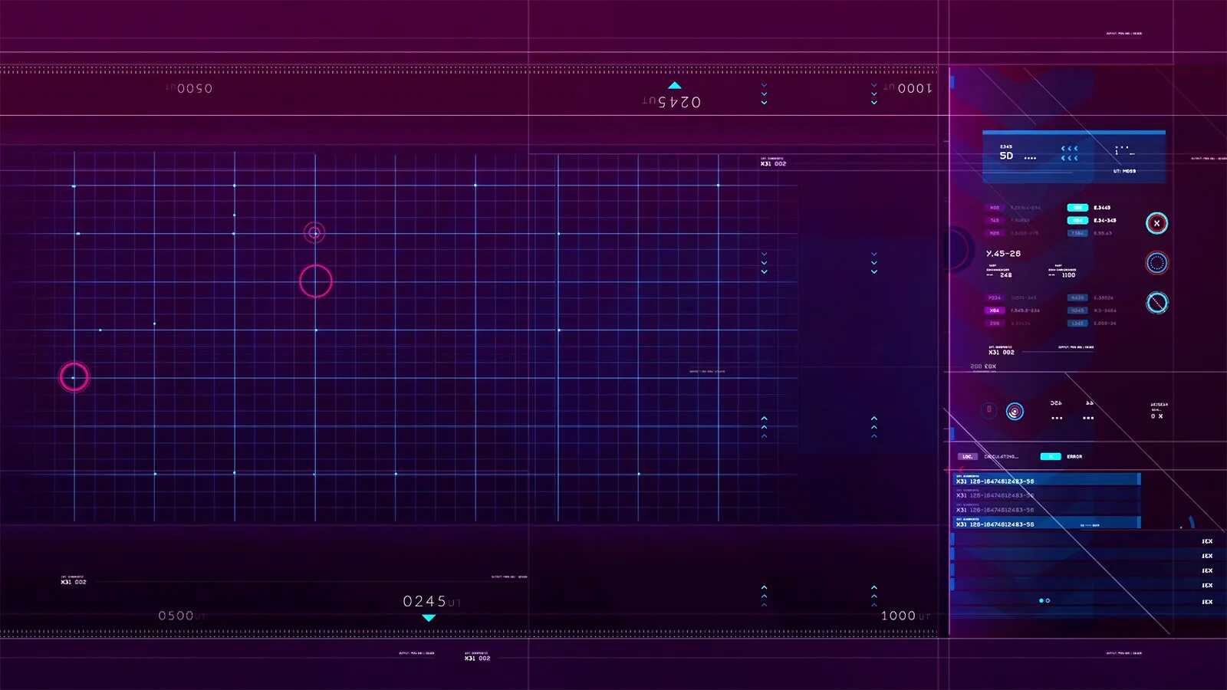Screen dimensions: 1227x690
Task: Click cyan triangle below the 0245 label
Action: [429, 617]
